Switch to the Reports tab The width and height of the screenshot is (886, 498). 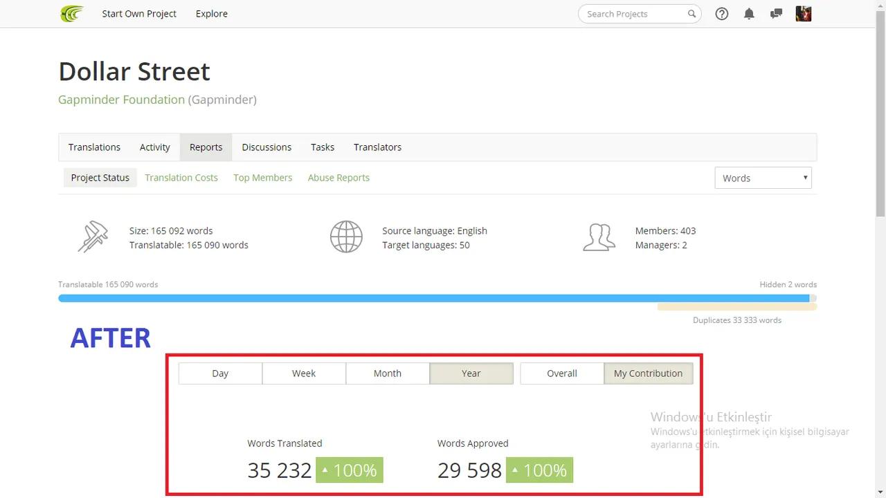206,147
